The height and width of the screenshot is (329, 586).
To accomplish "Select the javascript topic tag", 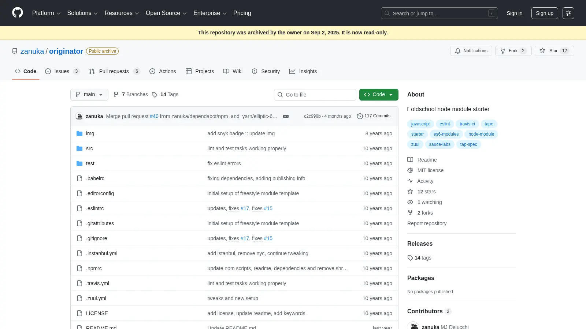I will click(x=420, y=124).
